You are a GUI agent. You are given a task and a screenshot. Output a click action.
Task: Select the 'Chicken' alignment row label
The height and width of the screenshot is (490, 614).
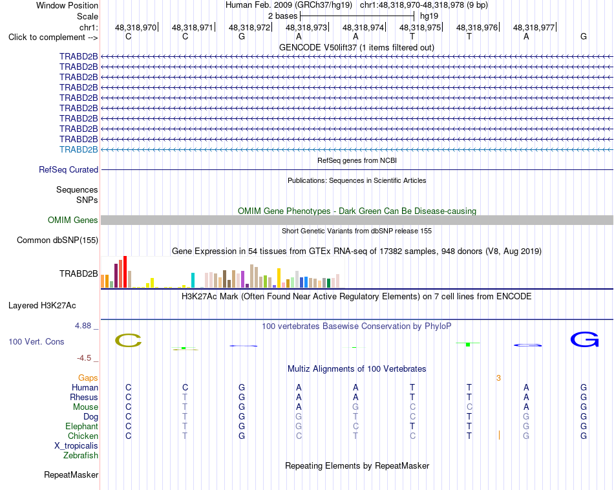[83, 436]
